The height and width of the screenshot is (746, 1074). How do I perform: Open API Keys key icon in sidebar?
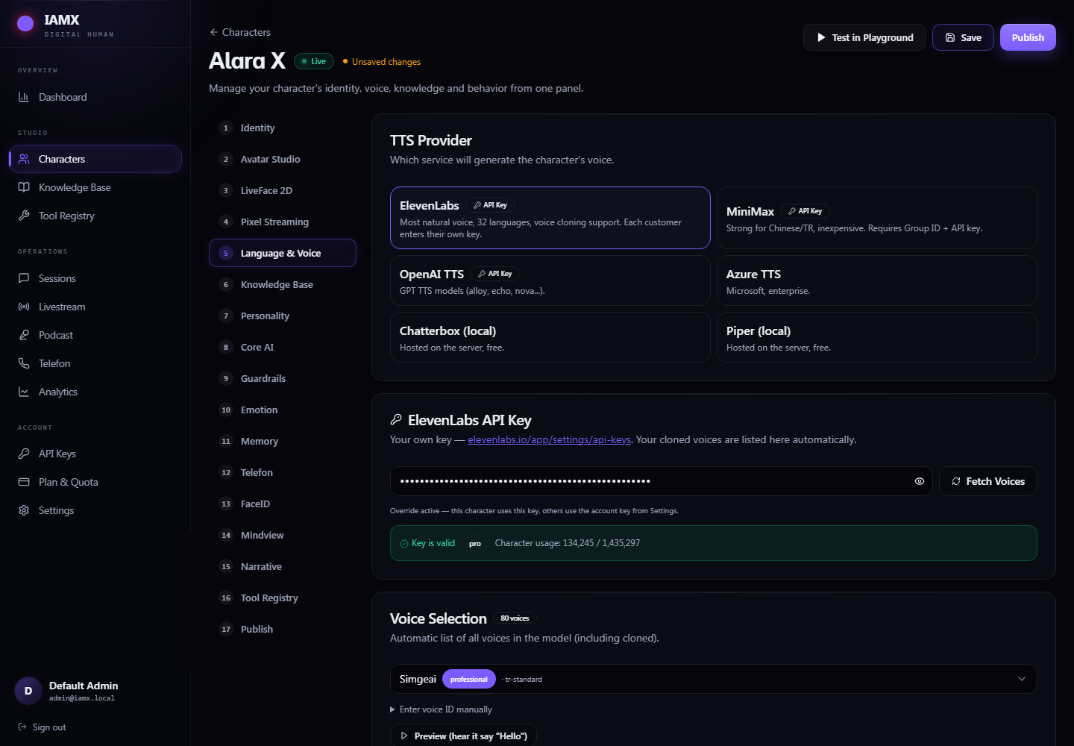coord(24,454)
